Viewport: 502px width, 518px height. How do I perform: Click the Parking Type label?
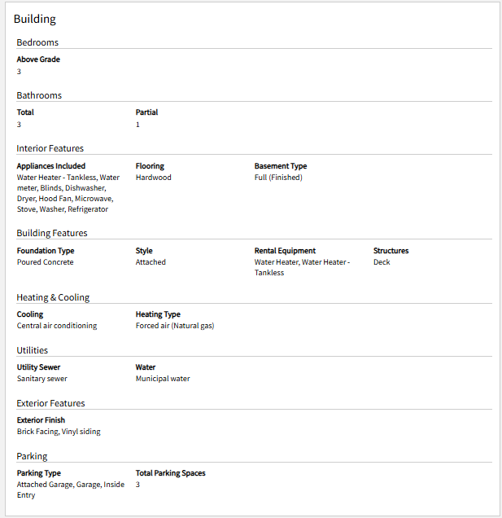(38, 473)
